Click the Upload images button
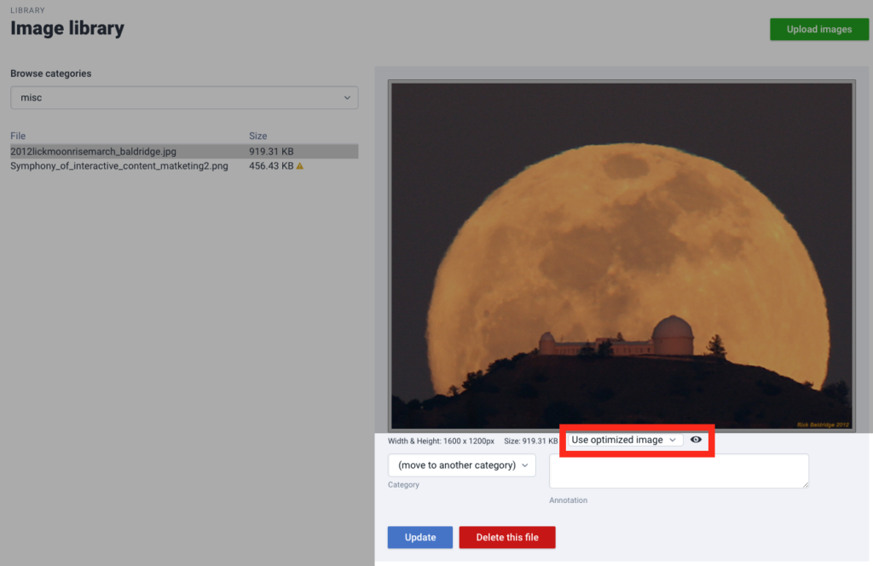 818,29
